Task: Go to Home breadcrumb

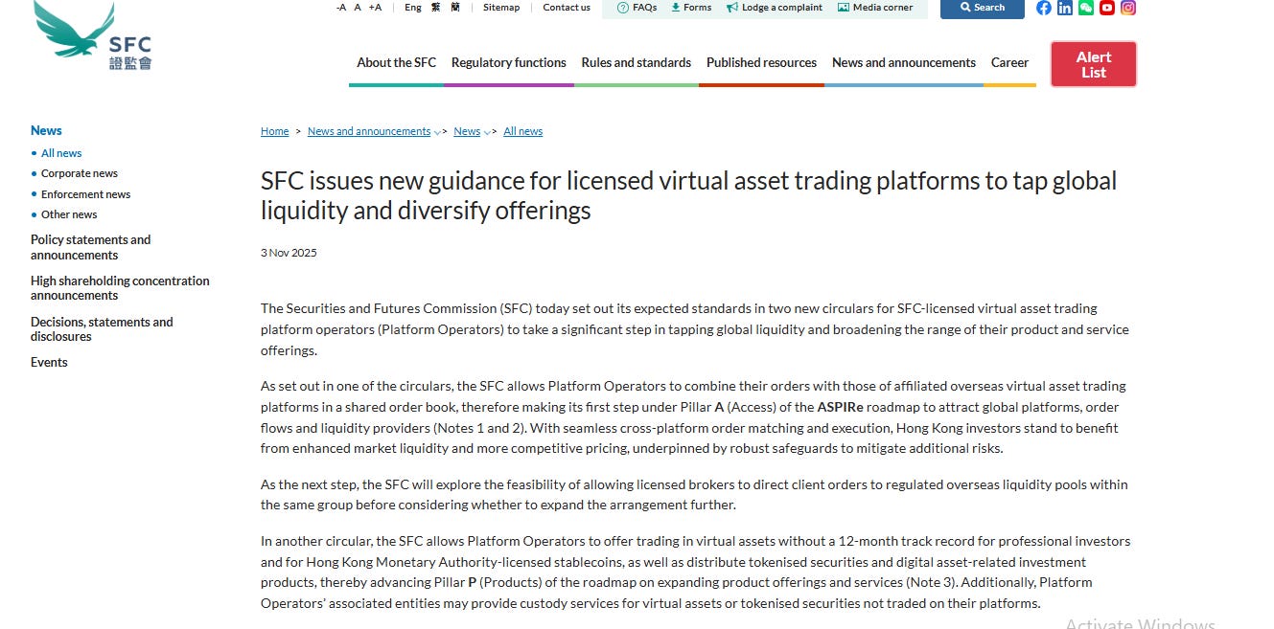Action: coord(274,131)
